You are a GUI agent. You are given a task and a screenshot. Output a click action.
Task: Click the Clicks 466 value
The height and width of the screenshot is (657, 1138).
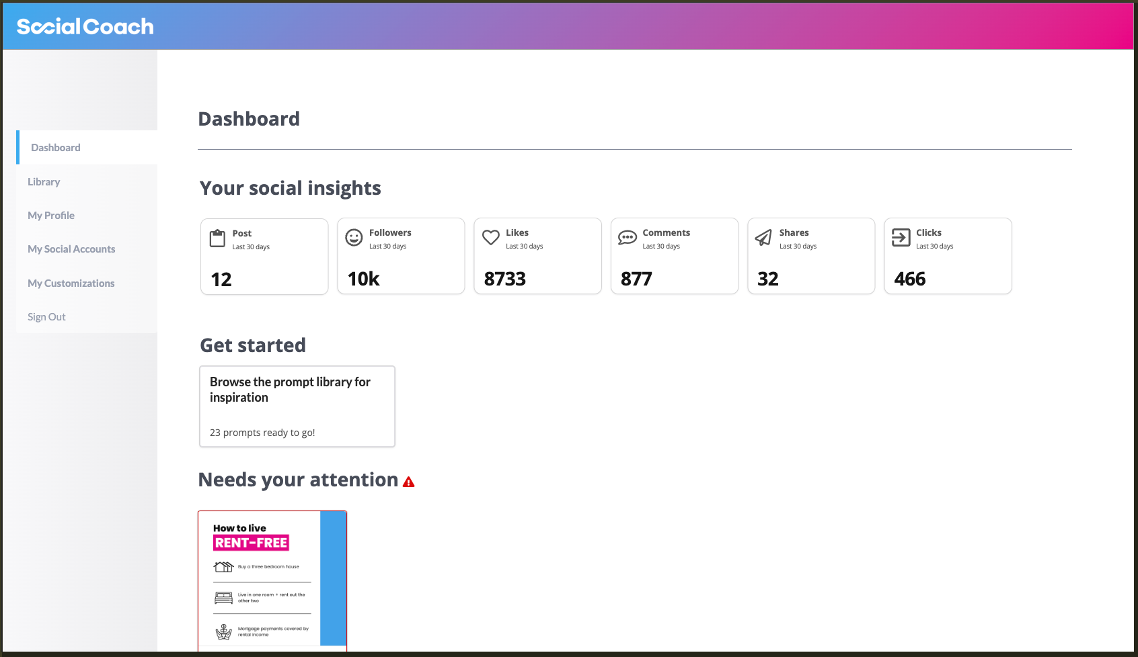[909, 279]
